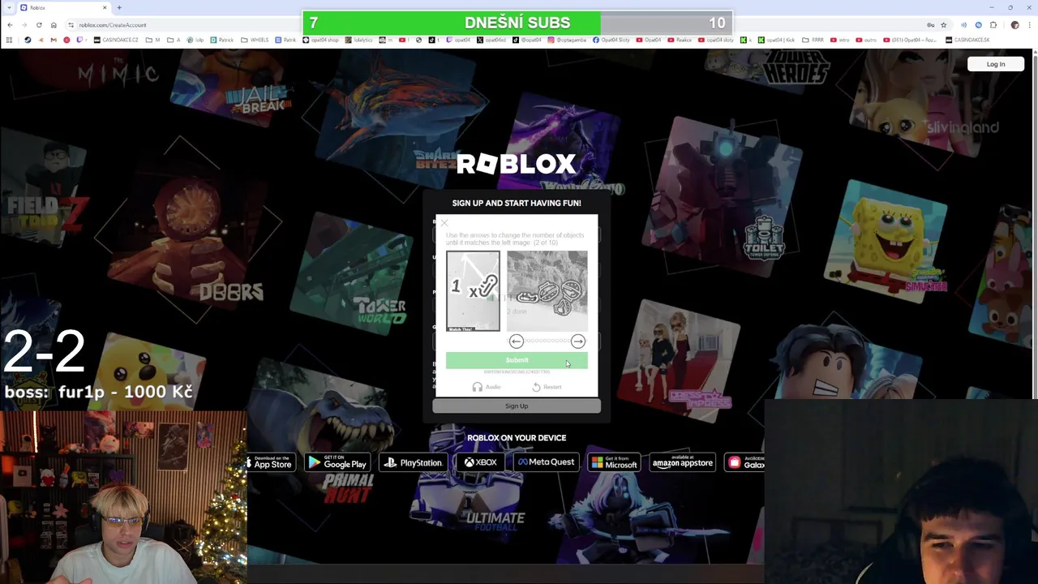Switch to the Audio captcha challenge

(487, 387)
